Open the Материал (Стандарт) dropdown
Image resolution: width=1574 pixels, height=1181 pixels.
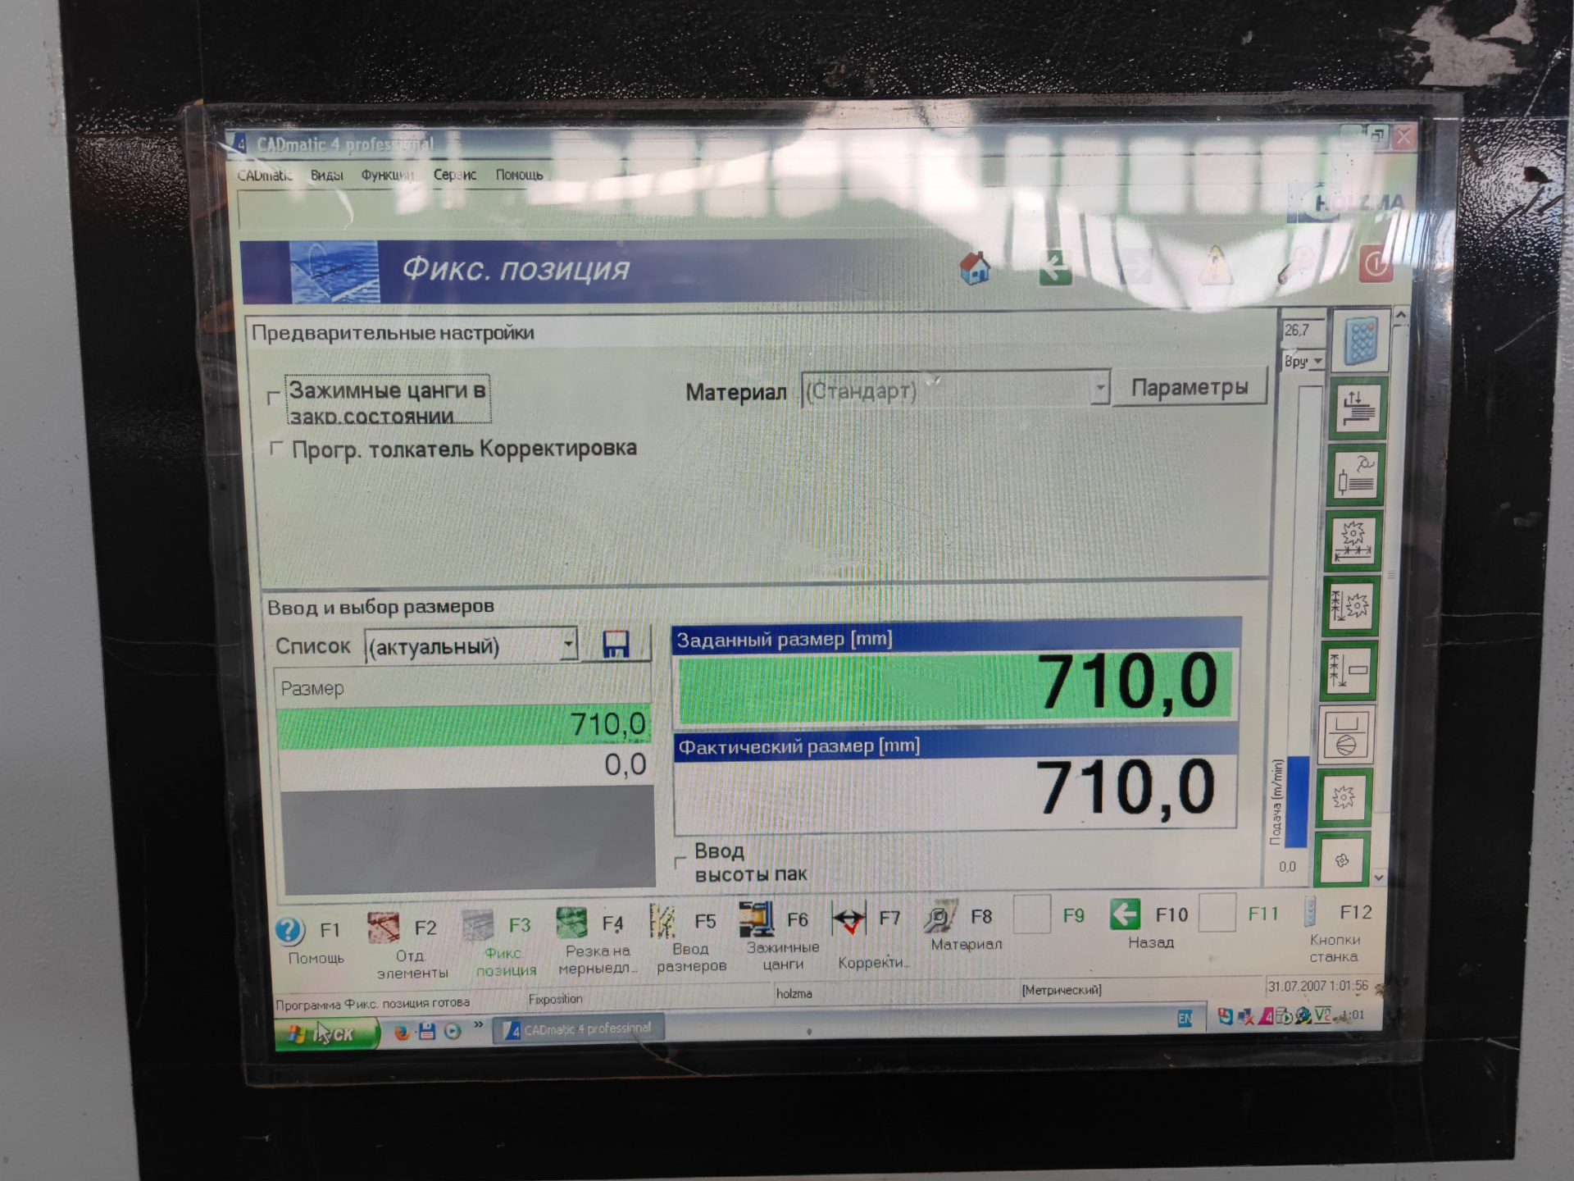1099,388
